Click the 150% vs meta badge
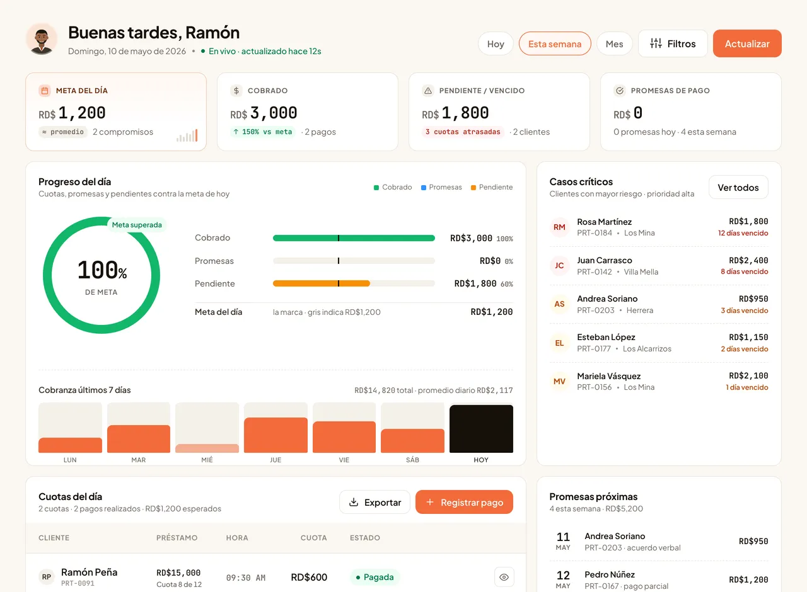The image size is (807, 592). [263, 132]
